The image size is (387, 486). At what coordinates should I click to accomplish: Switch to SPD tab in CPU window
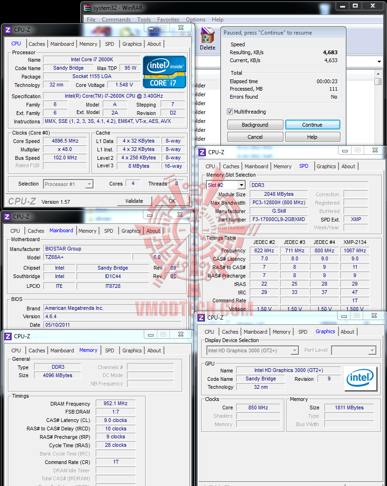pyautogui.click(x=109, y=44)
